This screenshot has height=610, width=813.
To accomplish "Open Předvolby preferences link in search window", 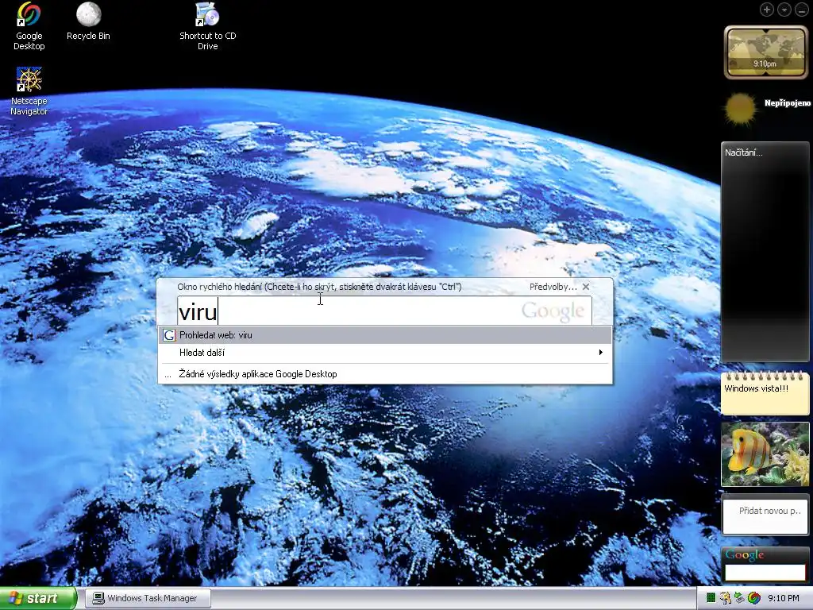I will 553,287.
